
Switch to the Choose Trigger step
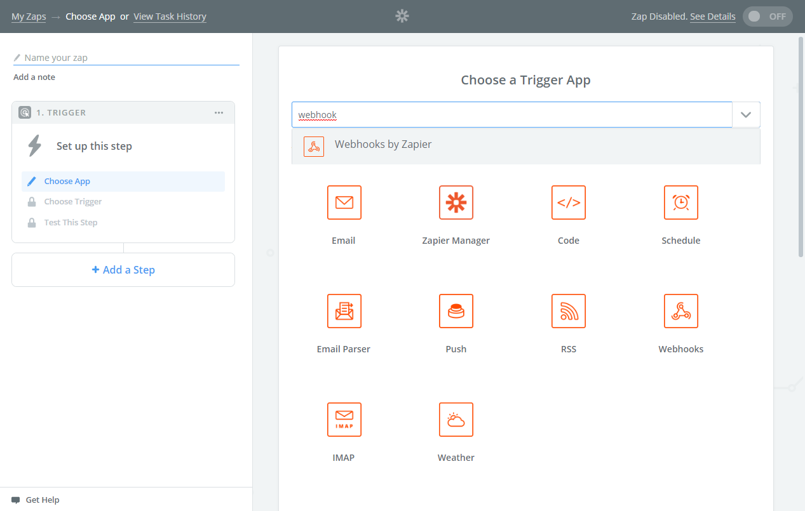(72, 201)
